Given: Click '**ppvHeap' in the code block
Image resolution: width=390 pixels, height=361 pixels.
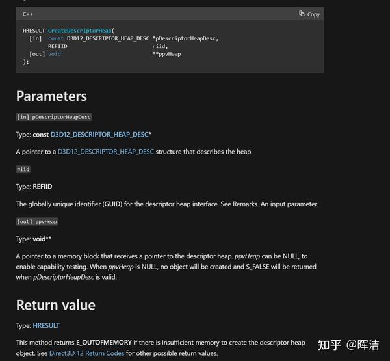Looking at the screenshot, I should click(x=166, y=54).
